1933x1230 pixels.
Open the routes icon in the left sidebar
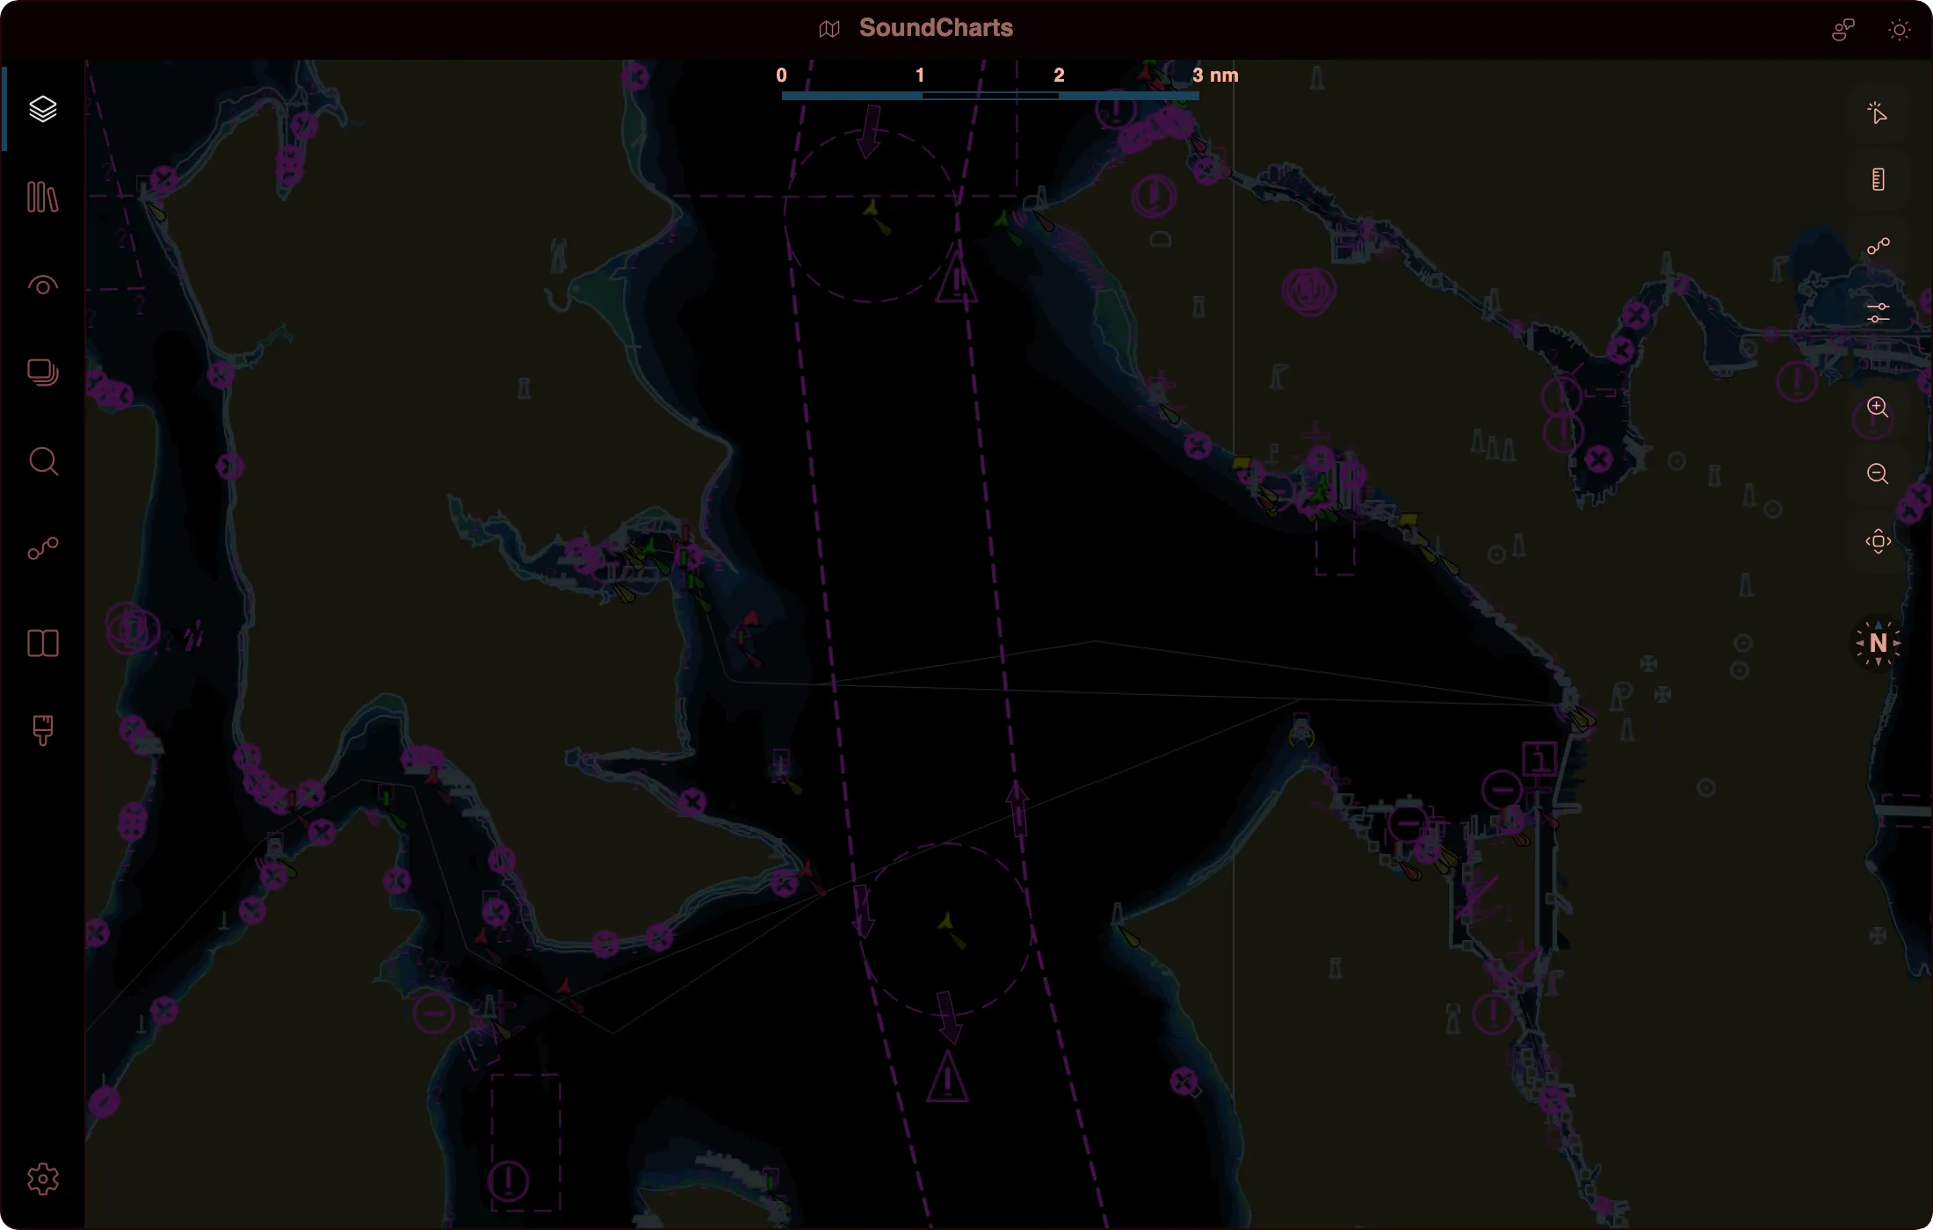tap(42, 549)
